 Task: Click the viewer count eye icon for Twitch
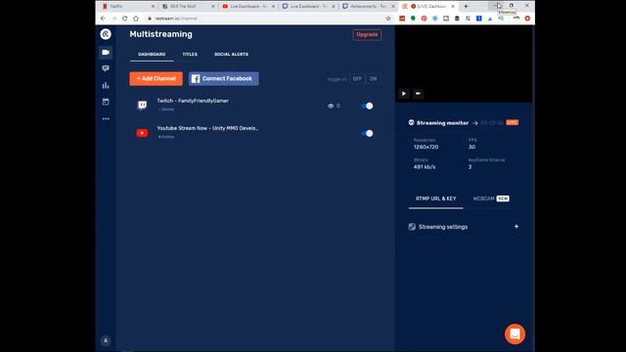[331, 106]
